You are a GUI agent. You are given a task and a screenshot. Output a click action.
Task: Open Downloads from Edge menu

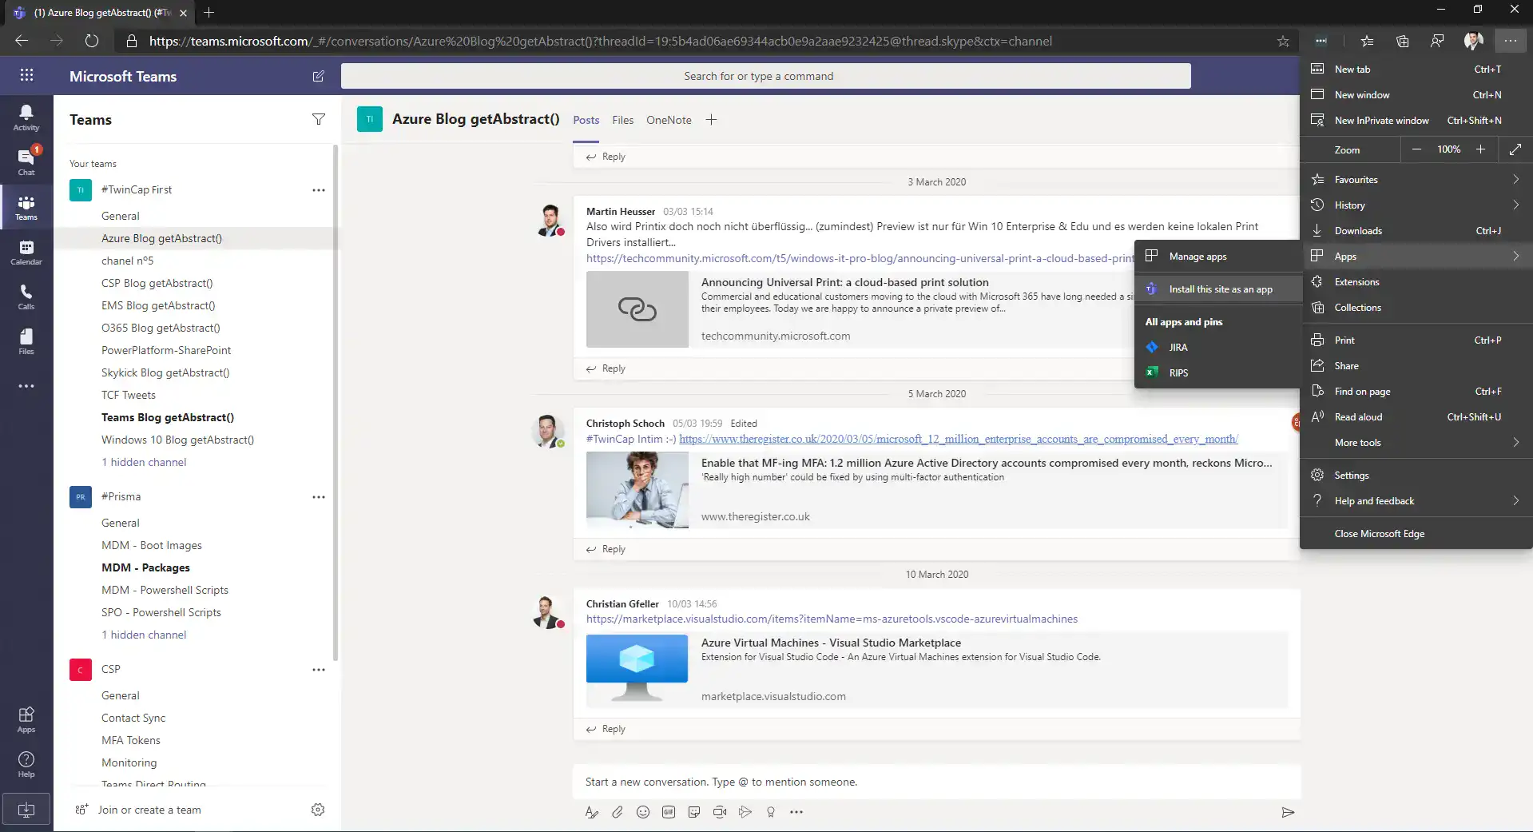pyautogui.click(x=1416, y=231)
